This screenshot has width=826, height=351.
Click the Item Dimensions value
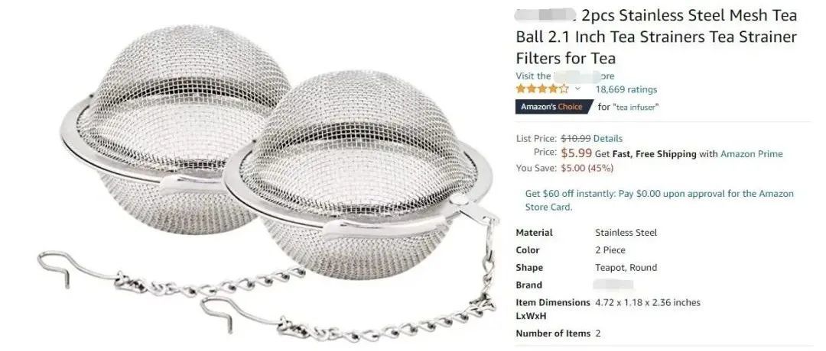[x=648, y=302]
